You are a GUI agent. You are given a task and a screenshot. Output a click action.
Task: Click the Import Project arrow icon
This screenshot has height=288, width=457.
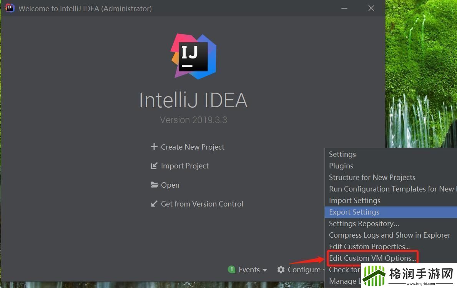(x=154, y=166)
